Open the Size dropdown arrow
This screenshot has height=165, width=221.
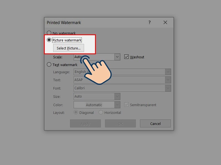tap(117, 96)
